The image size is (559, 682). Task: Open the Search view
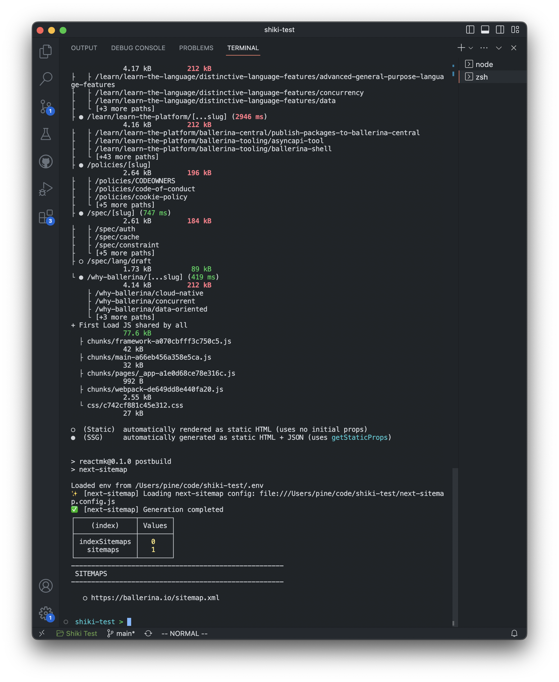coord(46,78)
